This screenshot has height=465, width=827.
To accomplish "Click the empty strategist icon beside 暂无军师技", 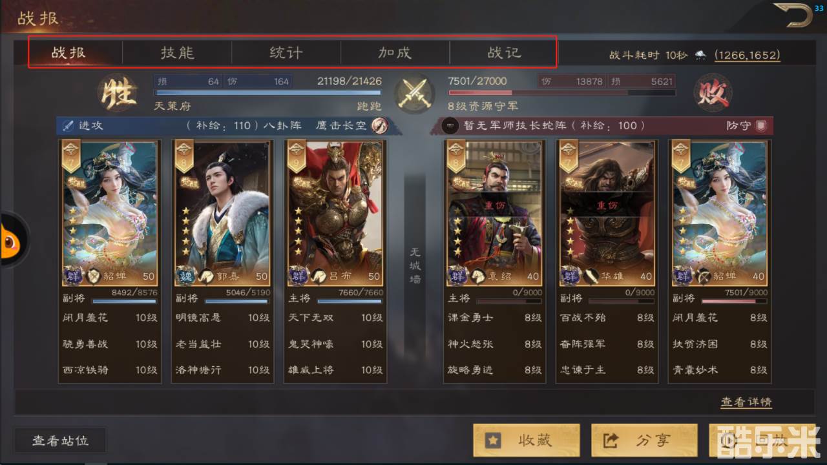I will click(451, 125).
